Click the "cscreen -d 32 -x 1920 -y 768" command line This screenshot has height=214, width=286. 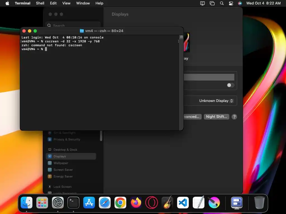[x=72, y=41]
